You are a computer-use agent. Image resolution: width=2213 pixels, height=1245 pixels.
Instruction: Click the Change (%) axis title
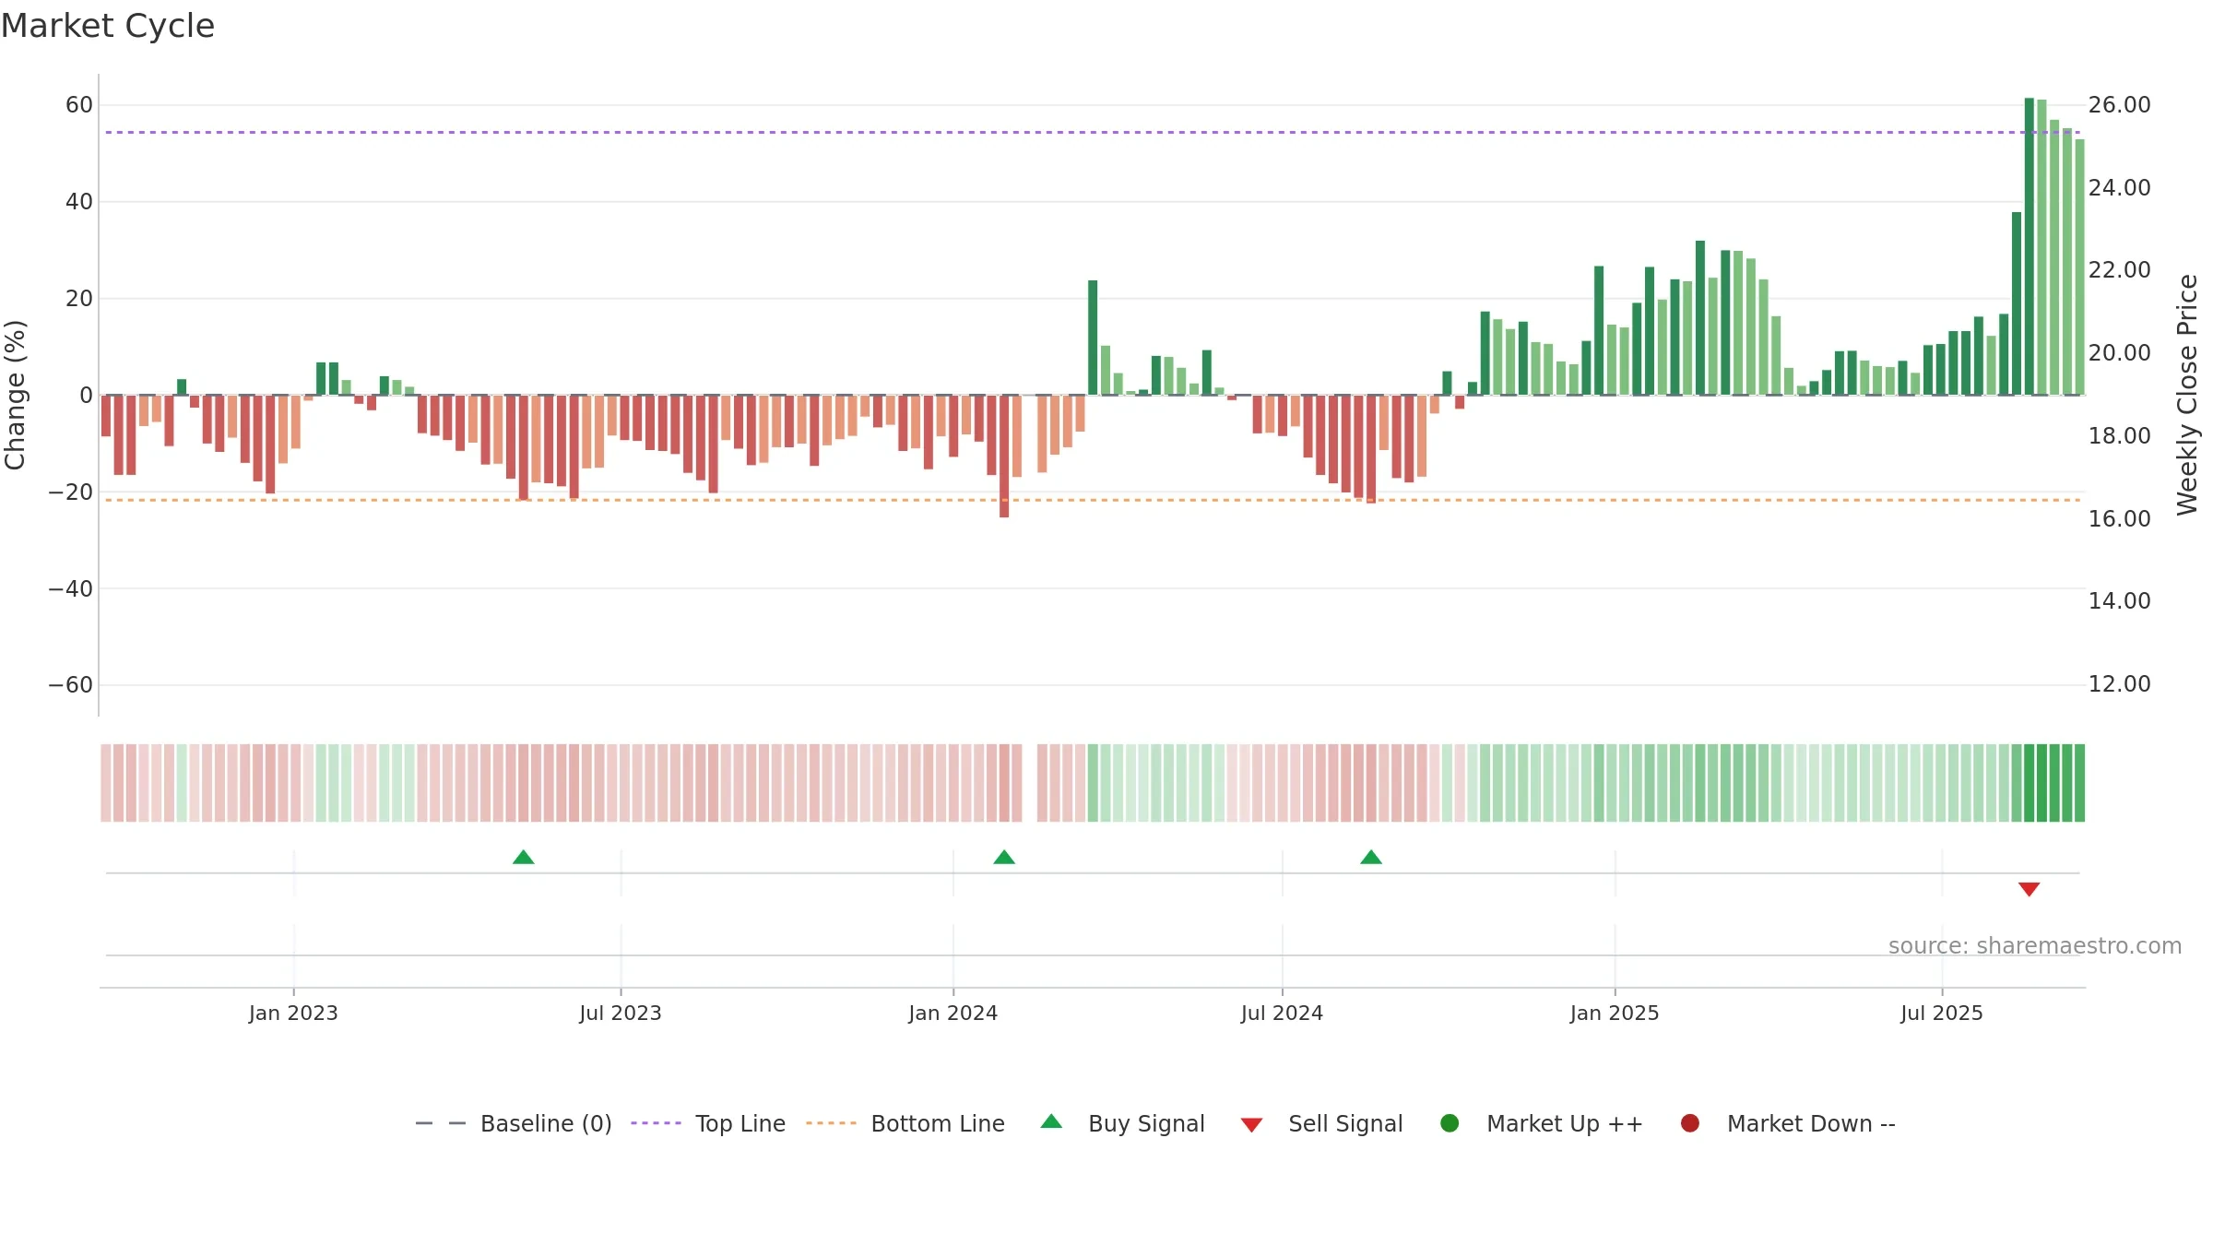pos(16,395)
